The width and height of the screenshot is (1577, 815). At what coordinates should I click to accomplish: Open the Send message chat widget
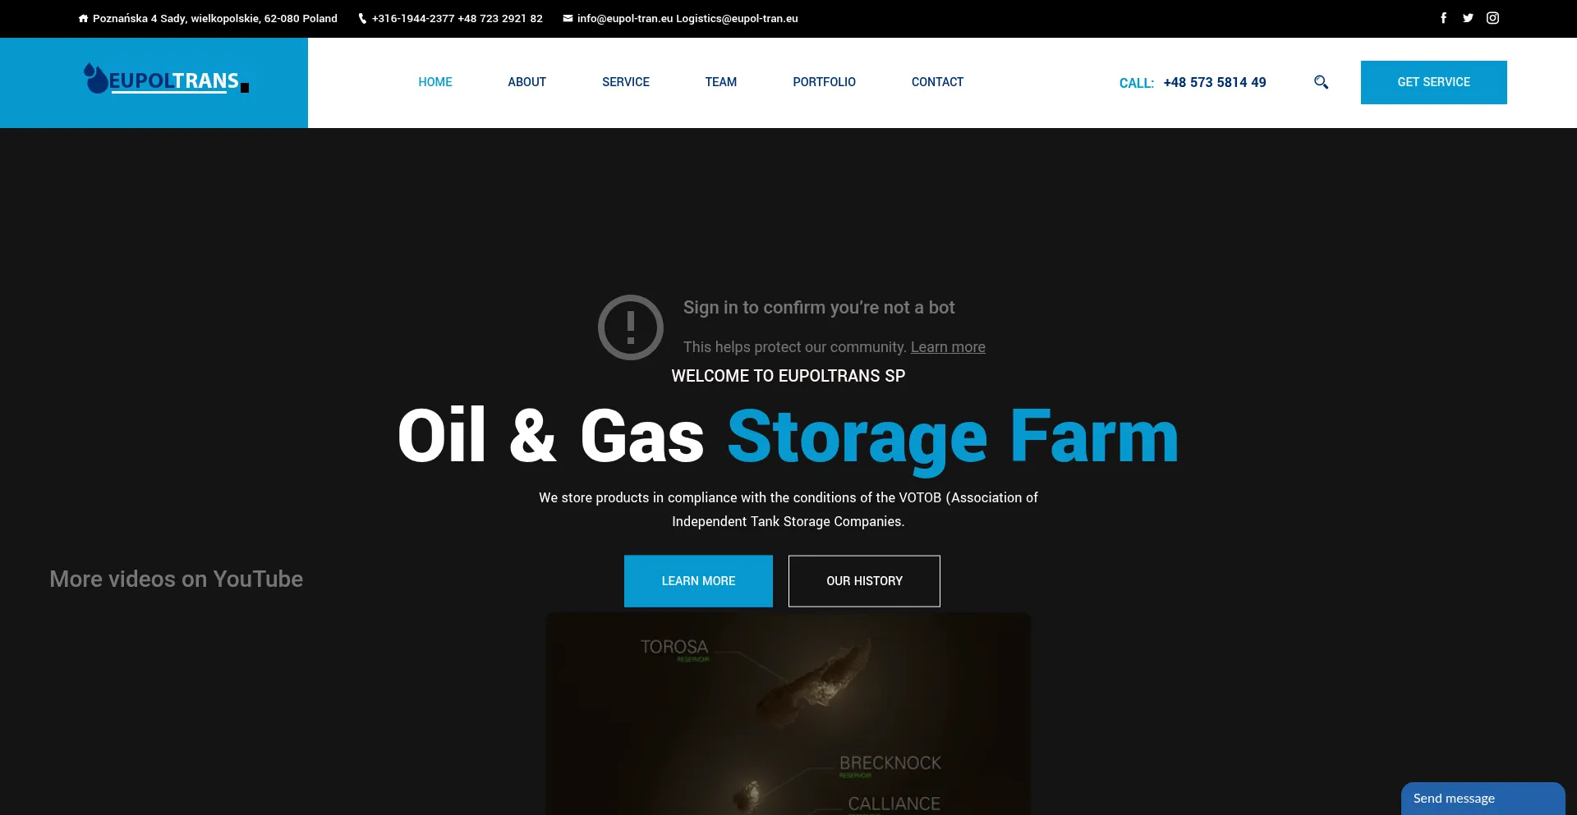[x=1483, y=799]
